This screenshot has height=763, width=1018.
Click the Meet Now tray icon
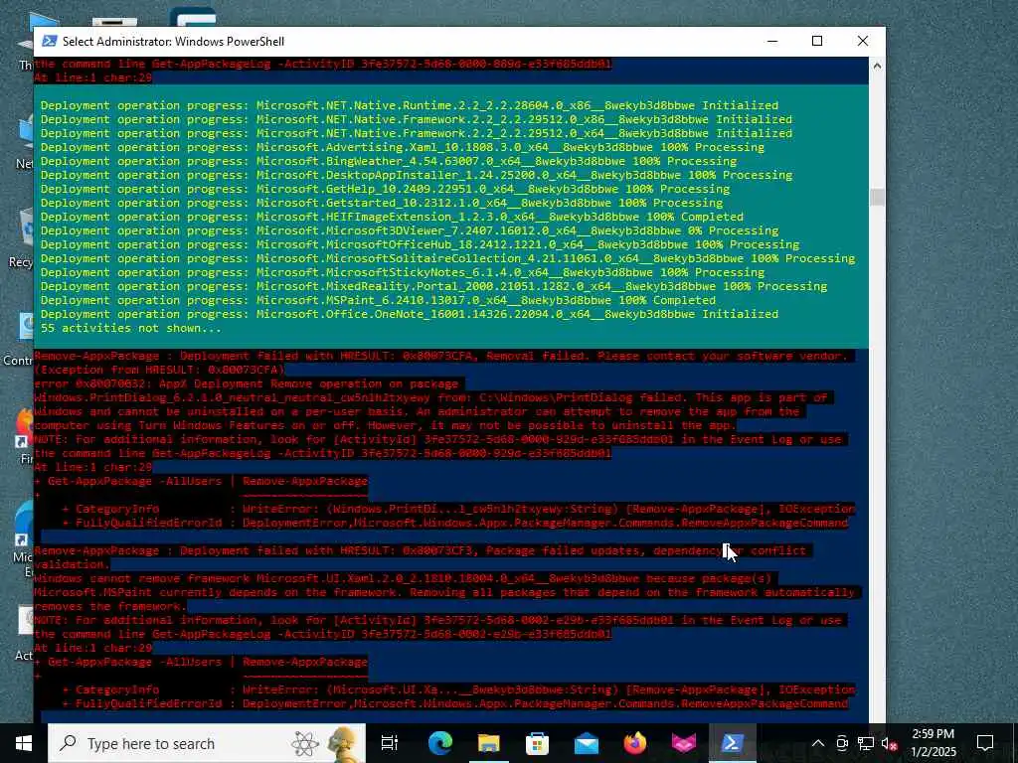click(842, 743)
